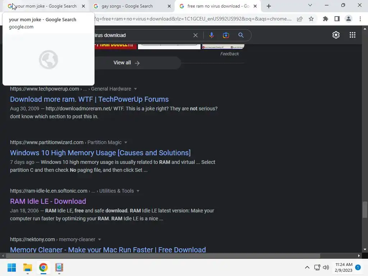Expand options for the softonic.com result
This screenshot has width=368, height=276.
(138, 191)
